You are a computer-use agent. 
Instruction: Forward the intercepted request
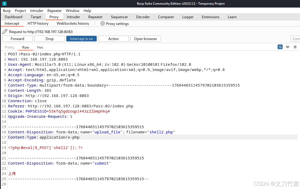tap(17, 39)
